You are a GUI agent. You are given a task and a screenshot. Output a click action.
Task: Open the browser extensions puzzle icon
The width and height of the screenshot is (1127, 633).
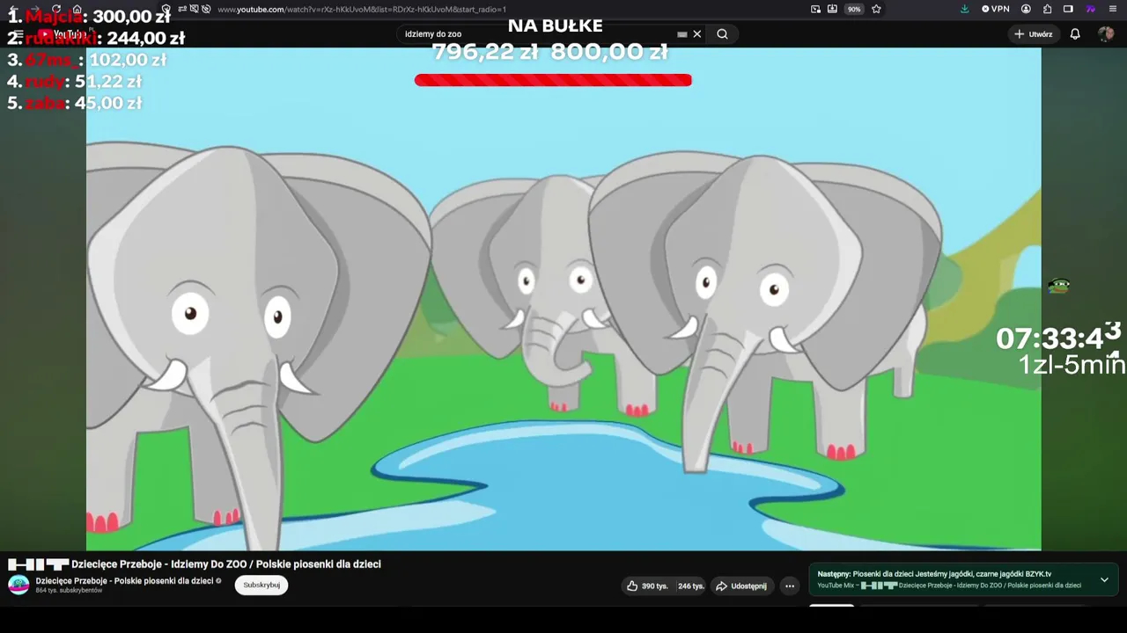[1047, 9]
